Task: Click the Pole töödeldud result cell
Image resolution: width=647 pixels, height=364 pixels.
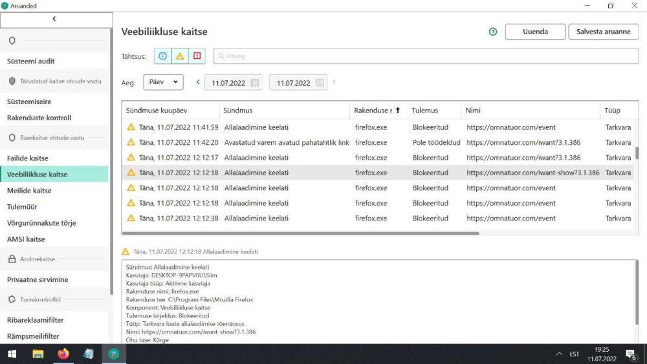Action: (436, 143)
